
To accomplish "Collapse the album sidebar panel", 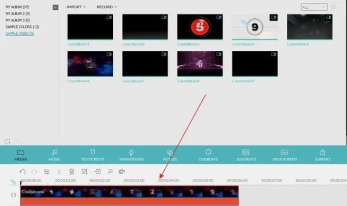I will pyautogui.click(x=55, y=7).
